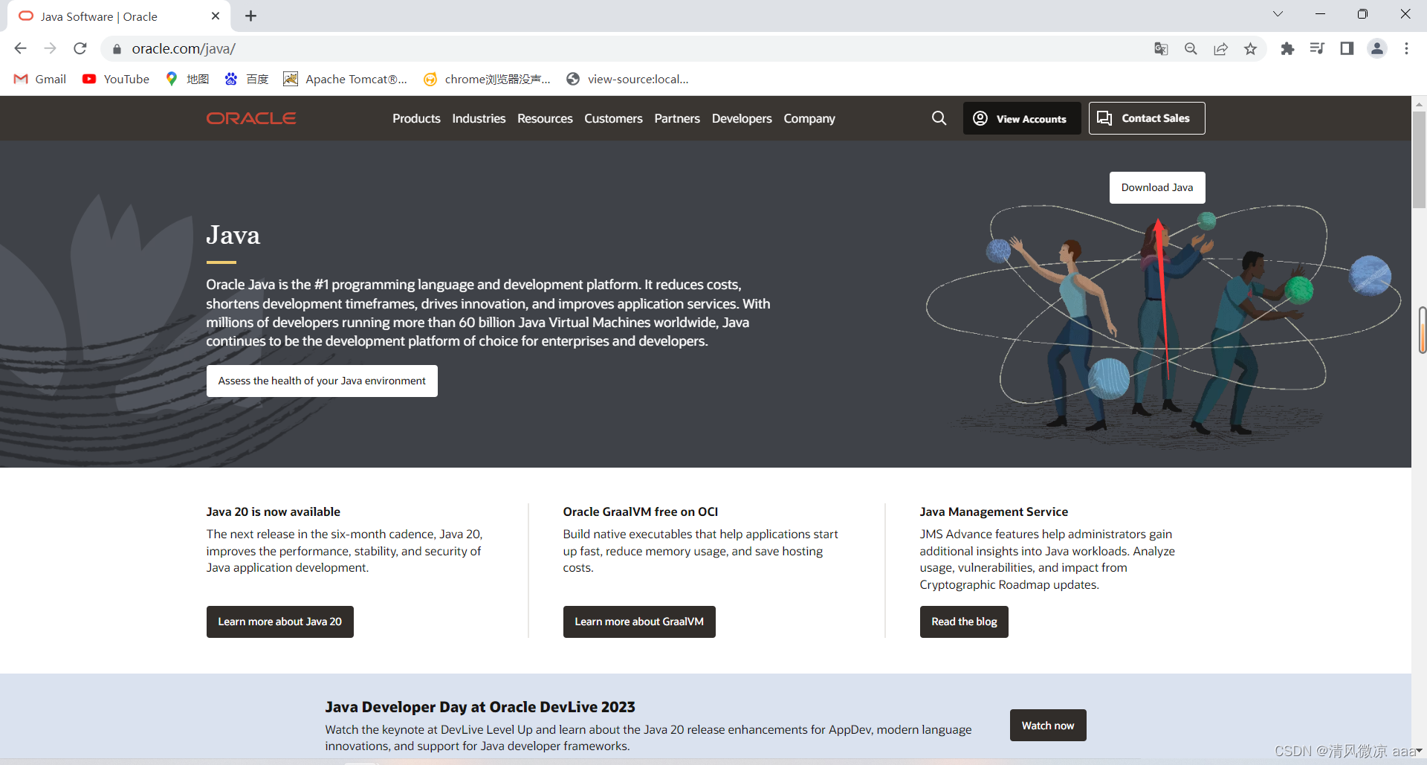
Task: Open the tab search chevron dropdown
Action: pyautogui.click(x=1278, y=14)
